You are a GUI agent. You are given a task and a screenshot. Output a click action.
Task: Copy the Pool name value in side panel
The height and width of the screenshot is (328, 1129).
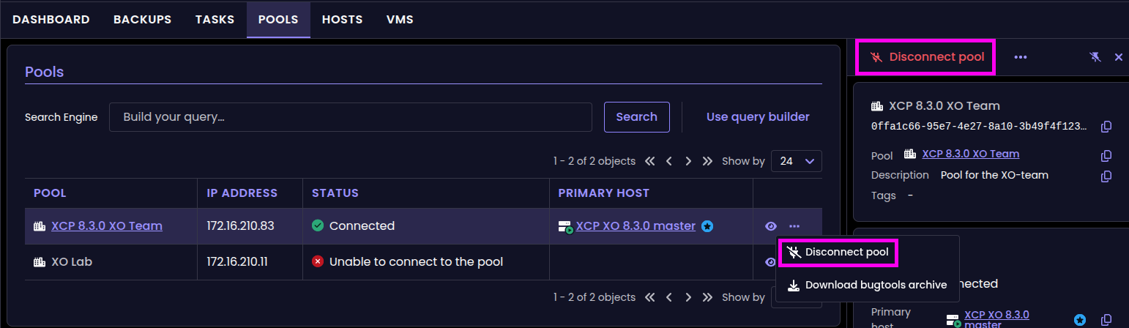click(x=1106, y=155)
